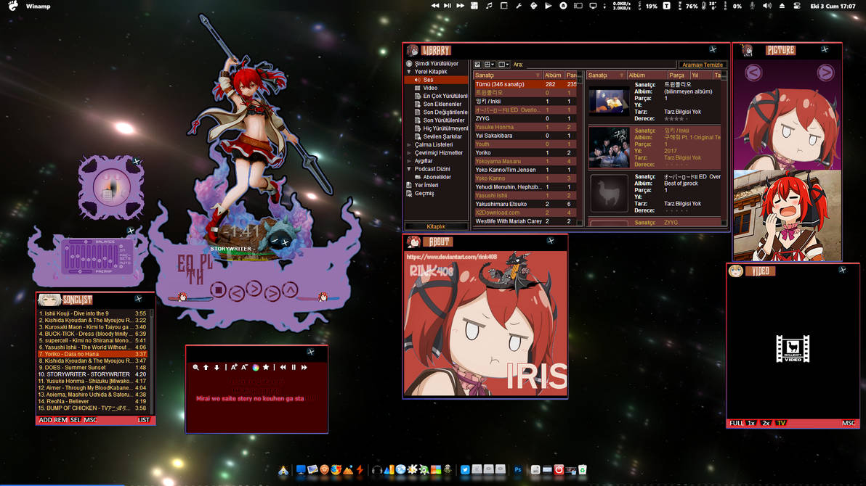Show previous image in Picture window
The height and width of the screenshot is (486, 866).
pyautogui.click(x=753, y=73)
